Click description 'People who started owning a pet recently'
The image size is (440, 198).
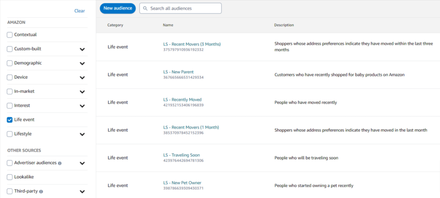[314, 186]
